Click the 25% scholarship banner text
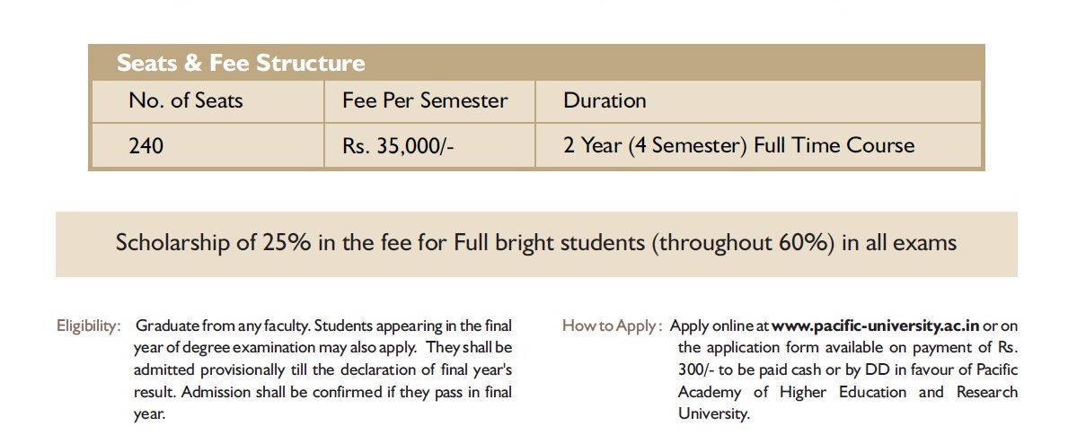Viewport: 1077px width, 443px height. pyautogui.click(x=536, y=243)
